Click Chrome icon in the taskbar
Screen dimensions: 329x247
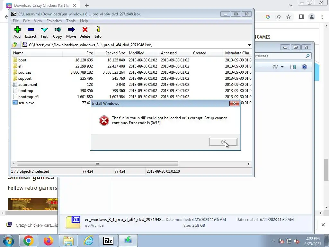coord(29,241)
